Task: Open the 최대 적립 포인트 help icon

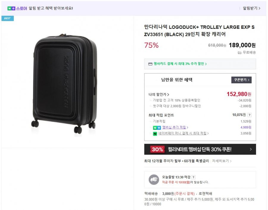Action: pos(249,115)
